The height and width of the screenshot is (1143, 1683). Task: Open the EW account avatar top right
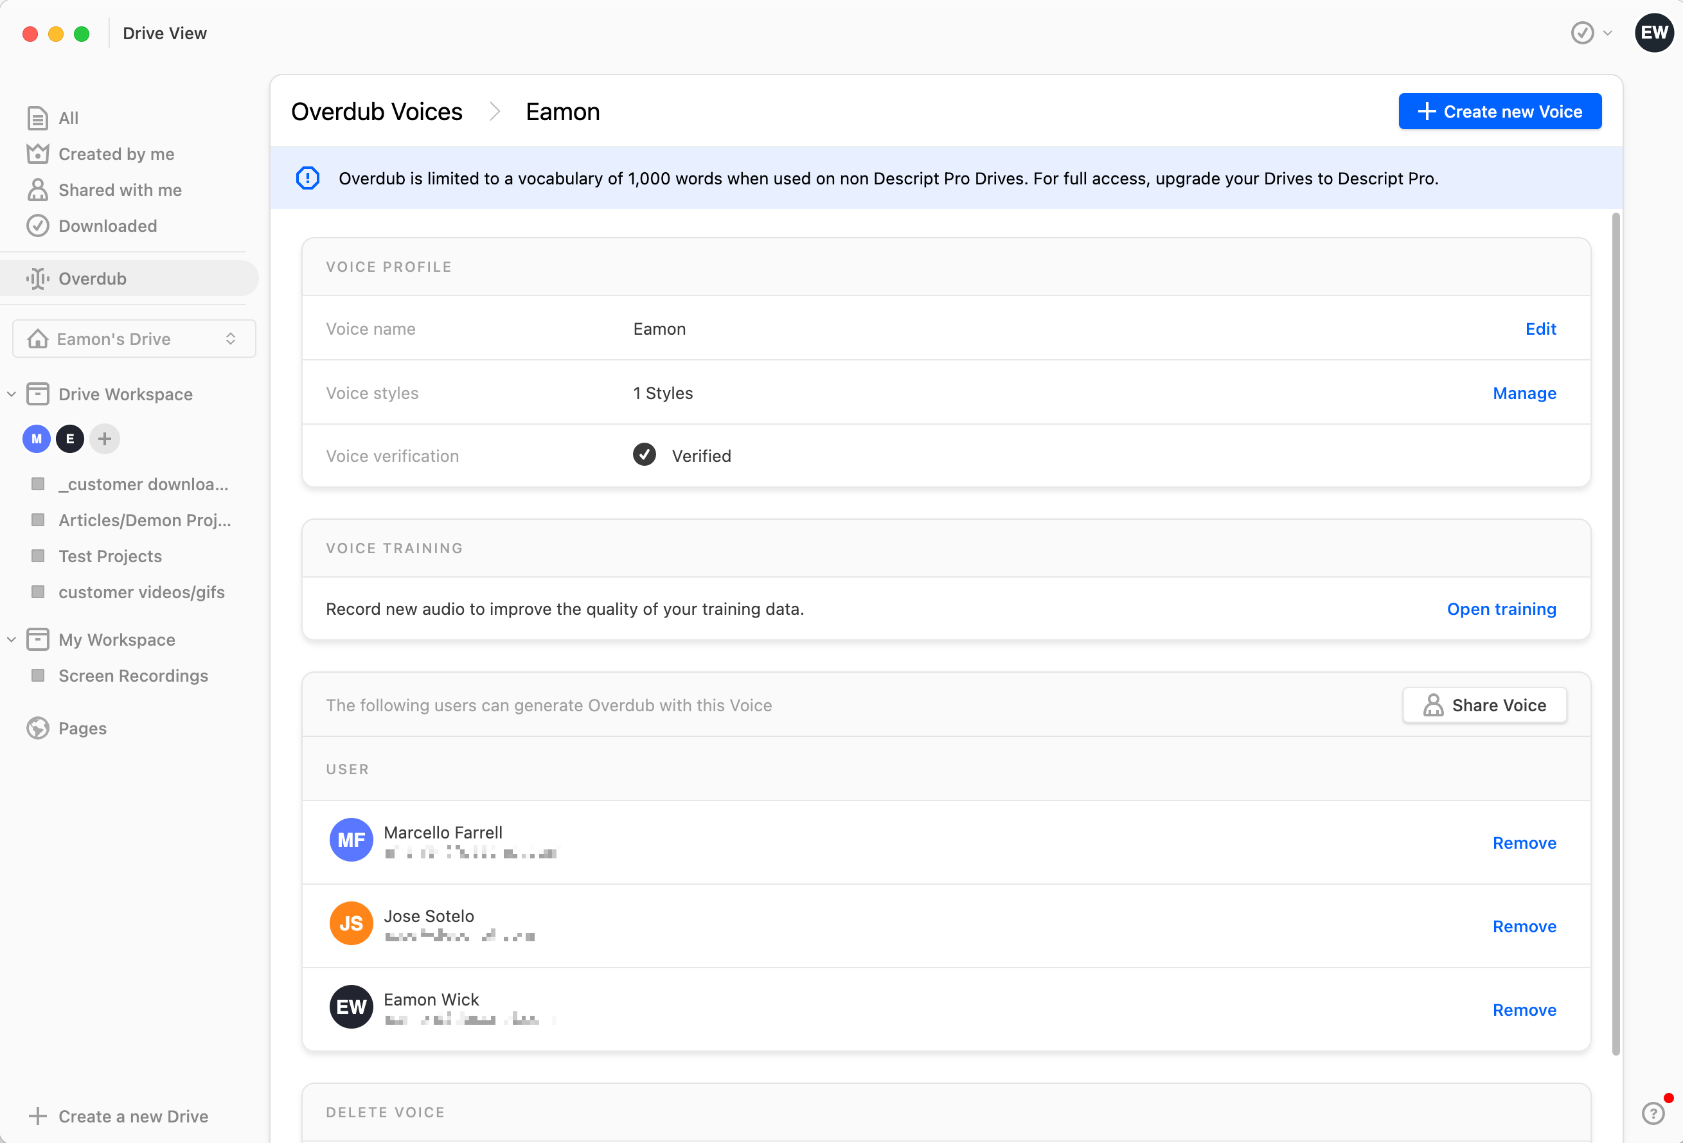pos(1654,33)
